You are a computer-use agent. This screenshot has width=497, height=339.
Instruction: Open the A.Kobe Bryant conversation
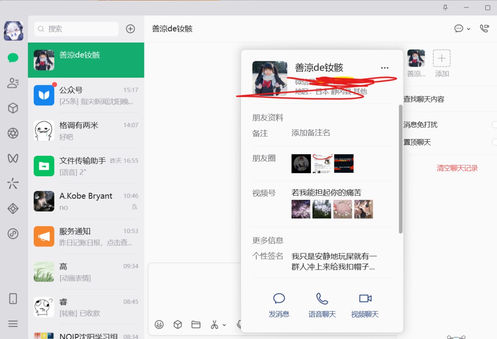coord(86,201)
